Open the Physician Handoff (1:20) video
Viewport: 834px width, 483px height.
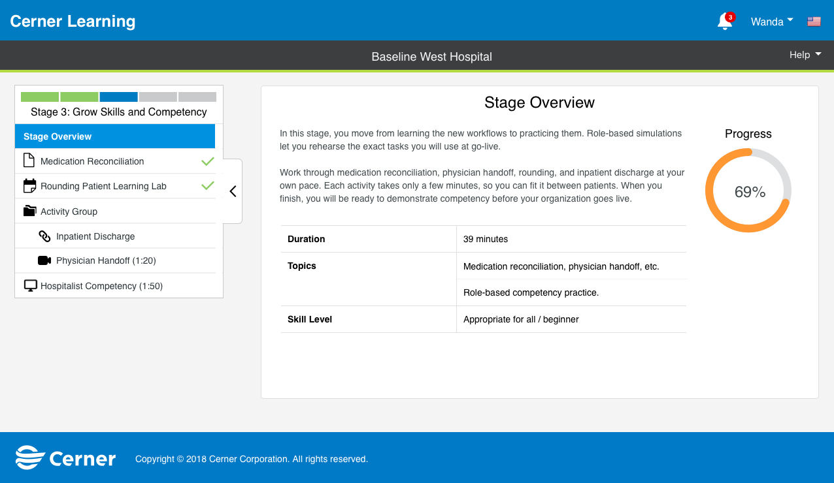115,260
